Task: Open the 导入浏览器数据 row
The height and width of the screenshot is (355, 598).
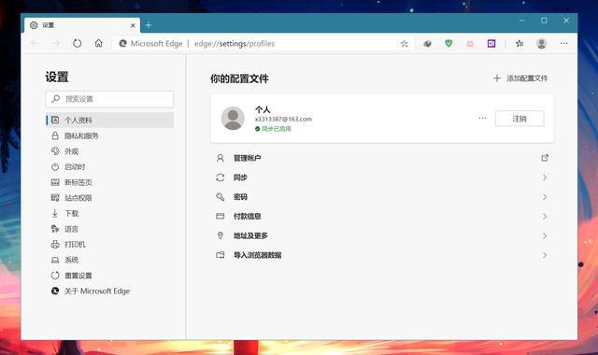Action: (382, 255)
